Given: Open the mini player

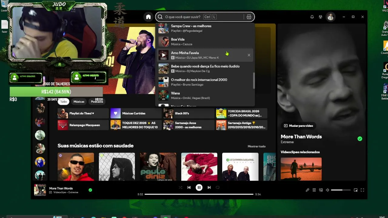Looking at the screenshot, I should pos(356,190).
